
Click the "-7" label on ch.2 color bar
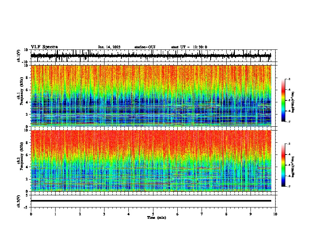tap(289, 186)
